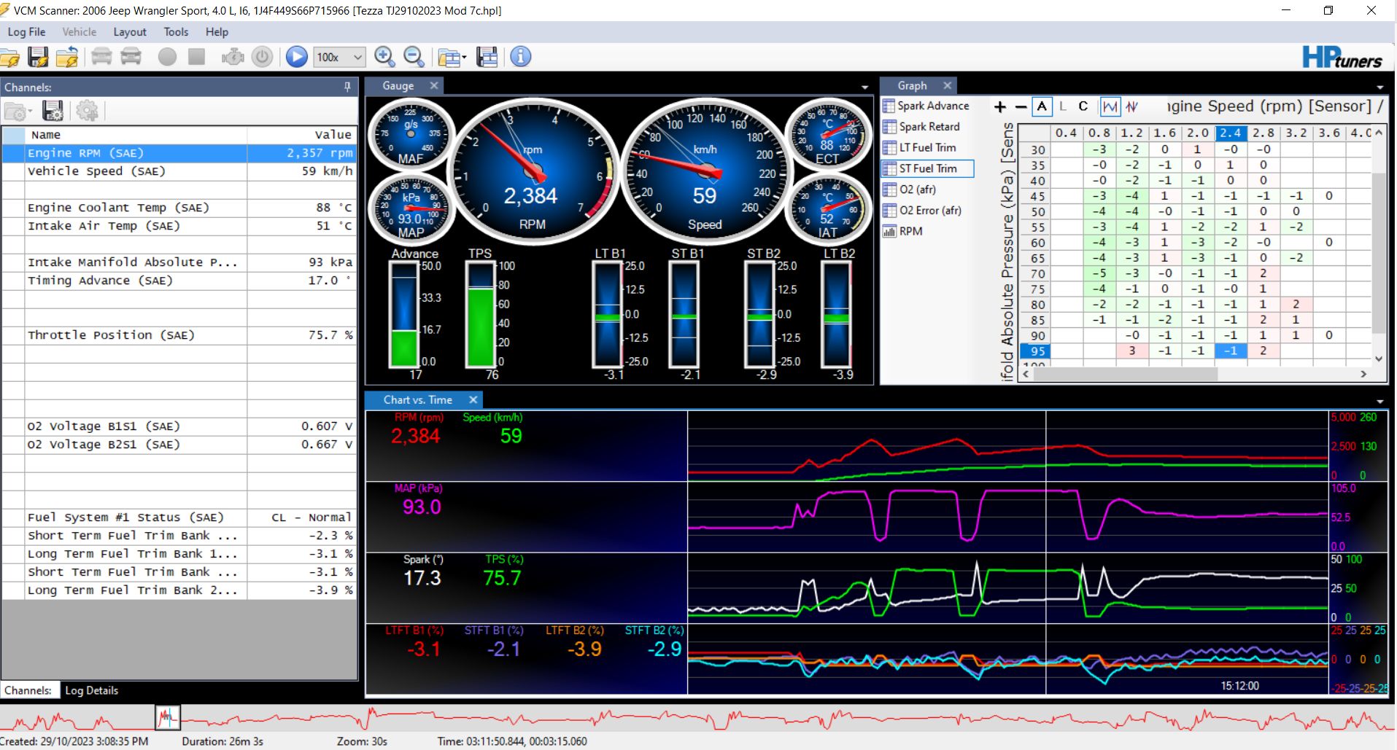Image resolution: width=1397 pixels, height=750 pixels.
Task: Click the Save Channel Config icon
Action: tap(53, 111)
